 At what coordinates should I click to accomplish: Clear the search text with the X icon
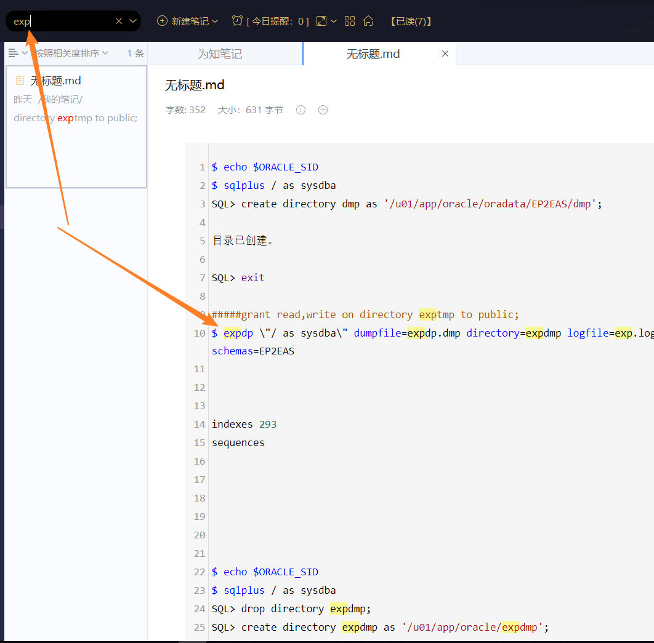click(x=119, y=22)
